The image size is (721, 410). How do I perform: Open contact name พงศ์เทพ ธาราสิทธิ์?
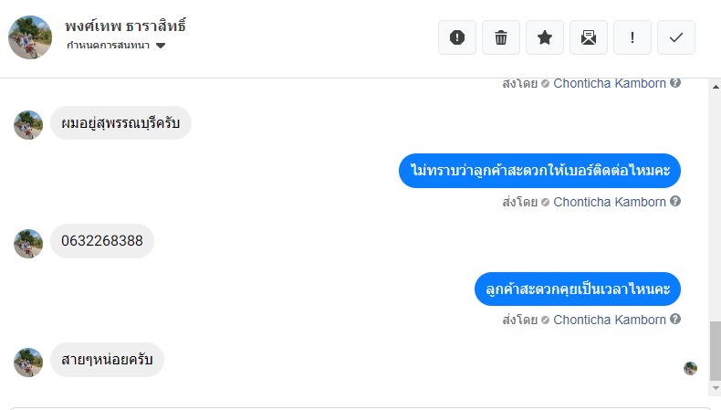125,26
